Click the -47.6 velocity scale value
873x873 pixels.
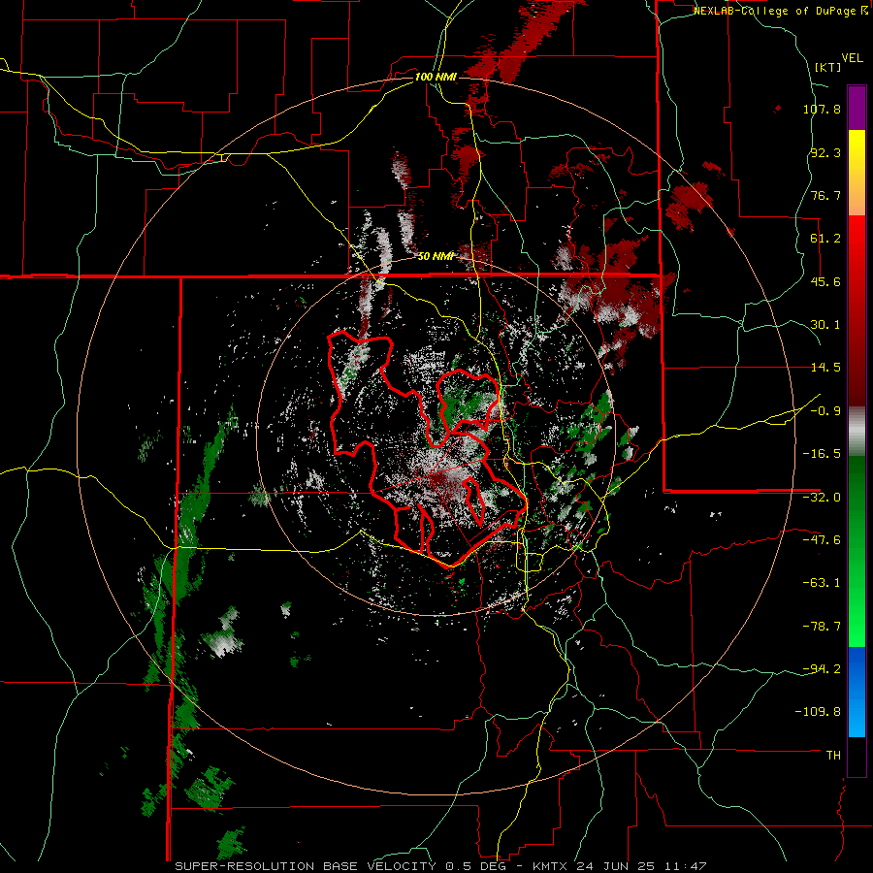(x=822, y=540)
